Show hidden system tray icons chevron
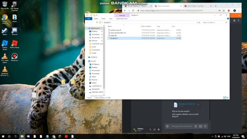247x139 pixels. 212,136
